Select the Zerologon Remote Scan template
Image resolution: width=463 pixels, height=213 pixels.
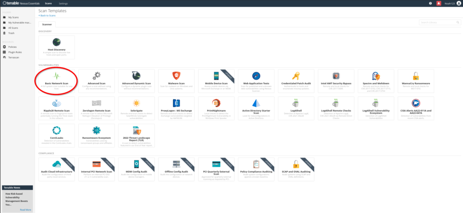click(96, 108)
